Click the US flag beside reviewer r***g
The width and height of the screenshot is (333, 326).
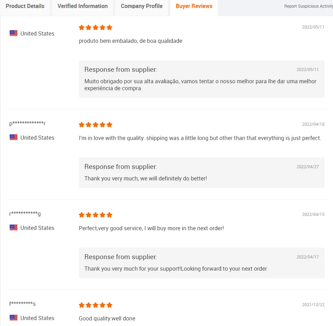[x=14, y=228]
